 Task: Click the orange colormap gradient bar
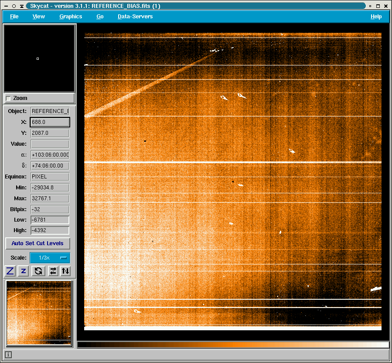[233, 345]
